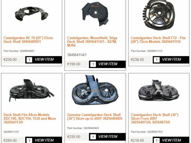Image resolution: width=191 pixels, height=143 pixels.
Task: Click VIEW ITEM for the €235.00 deck shell
Action: [108, 137]
